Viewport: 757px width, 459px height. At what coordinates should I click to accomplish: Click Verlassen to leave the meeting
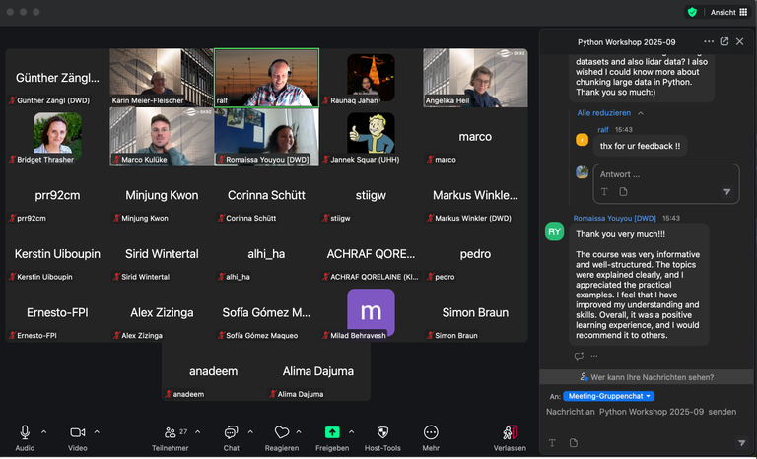510,432
